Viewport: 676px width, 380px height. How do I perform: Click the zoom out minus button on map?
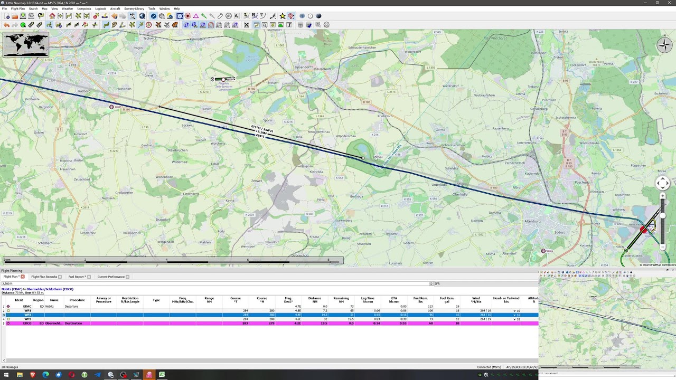click(x=663, y=247)
